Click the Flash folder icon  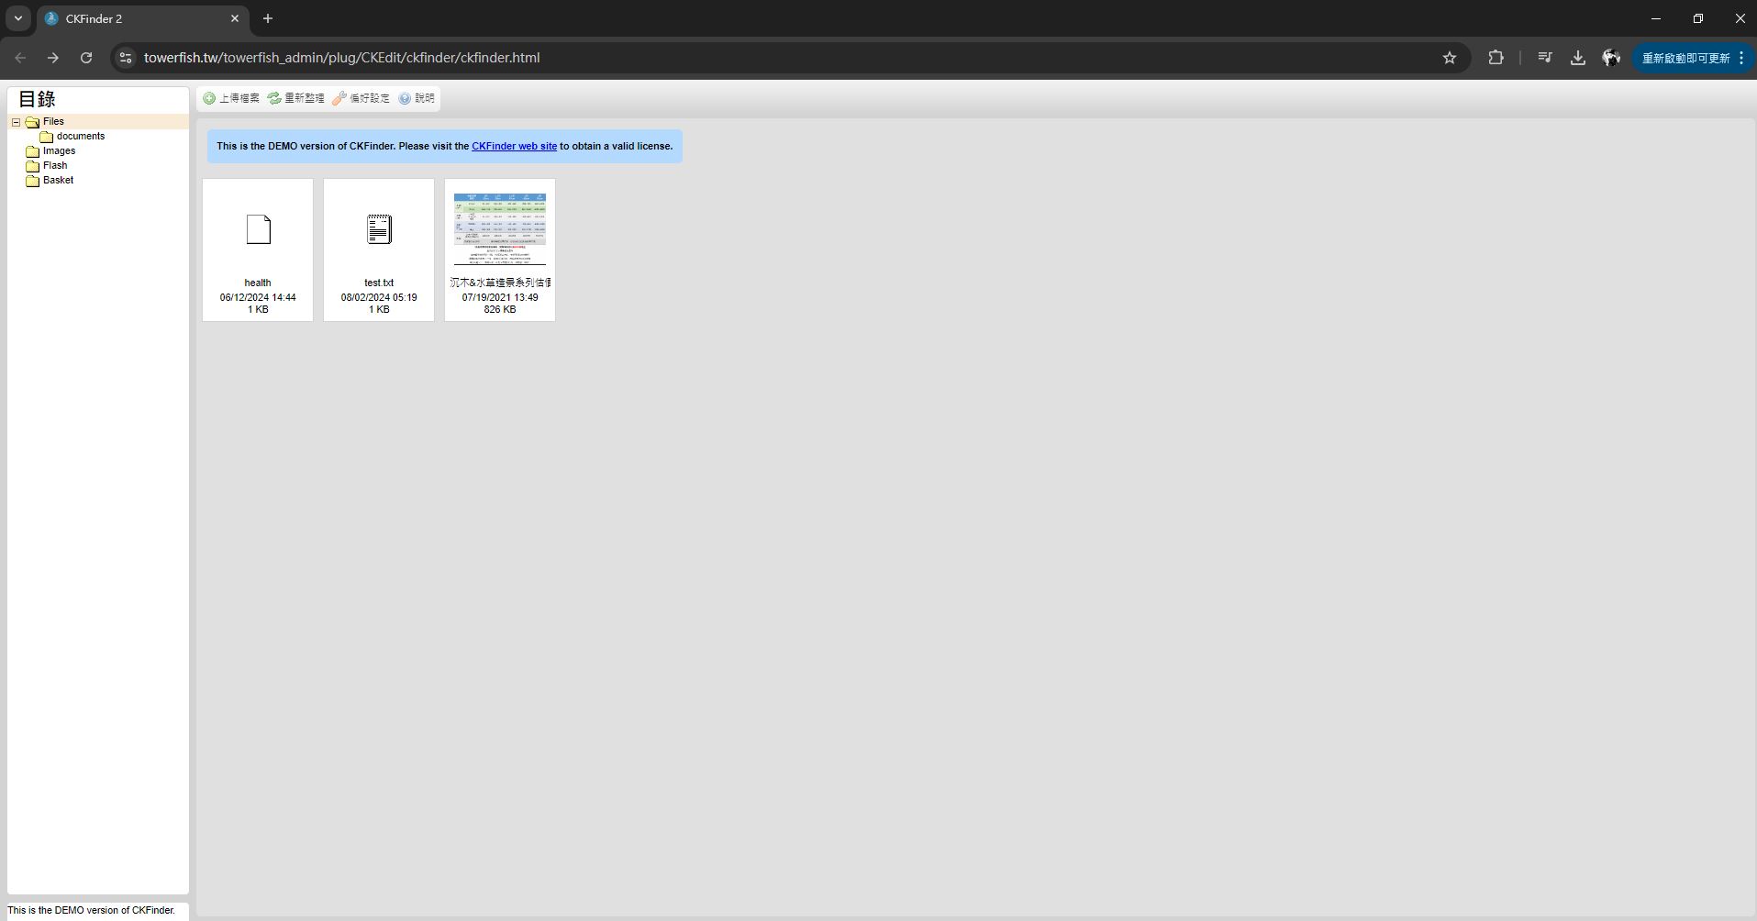(x=33, y=166)
